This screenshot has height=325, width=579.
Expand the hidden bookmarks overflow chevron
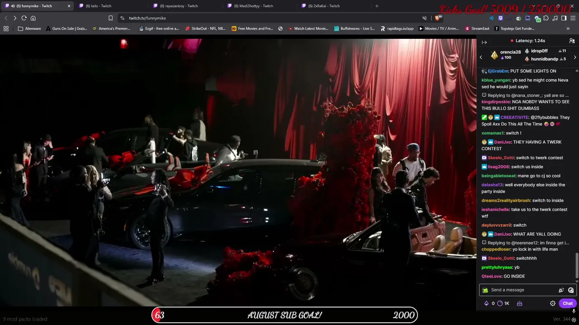568,28
